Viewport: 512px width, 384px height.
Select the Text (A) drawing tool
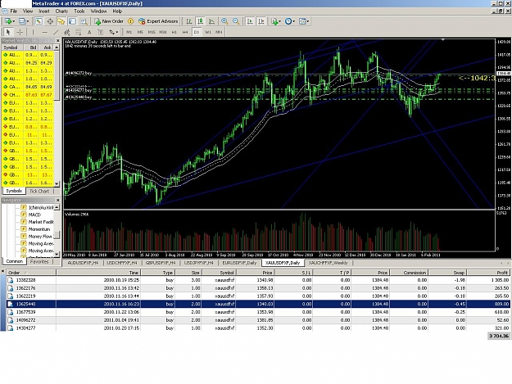click(89, 32)
